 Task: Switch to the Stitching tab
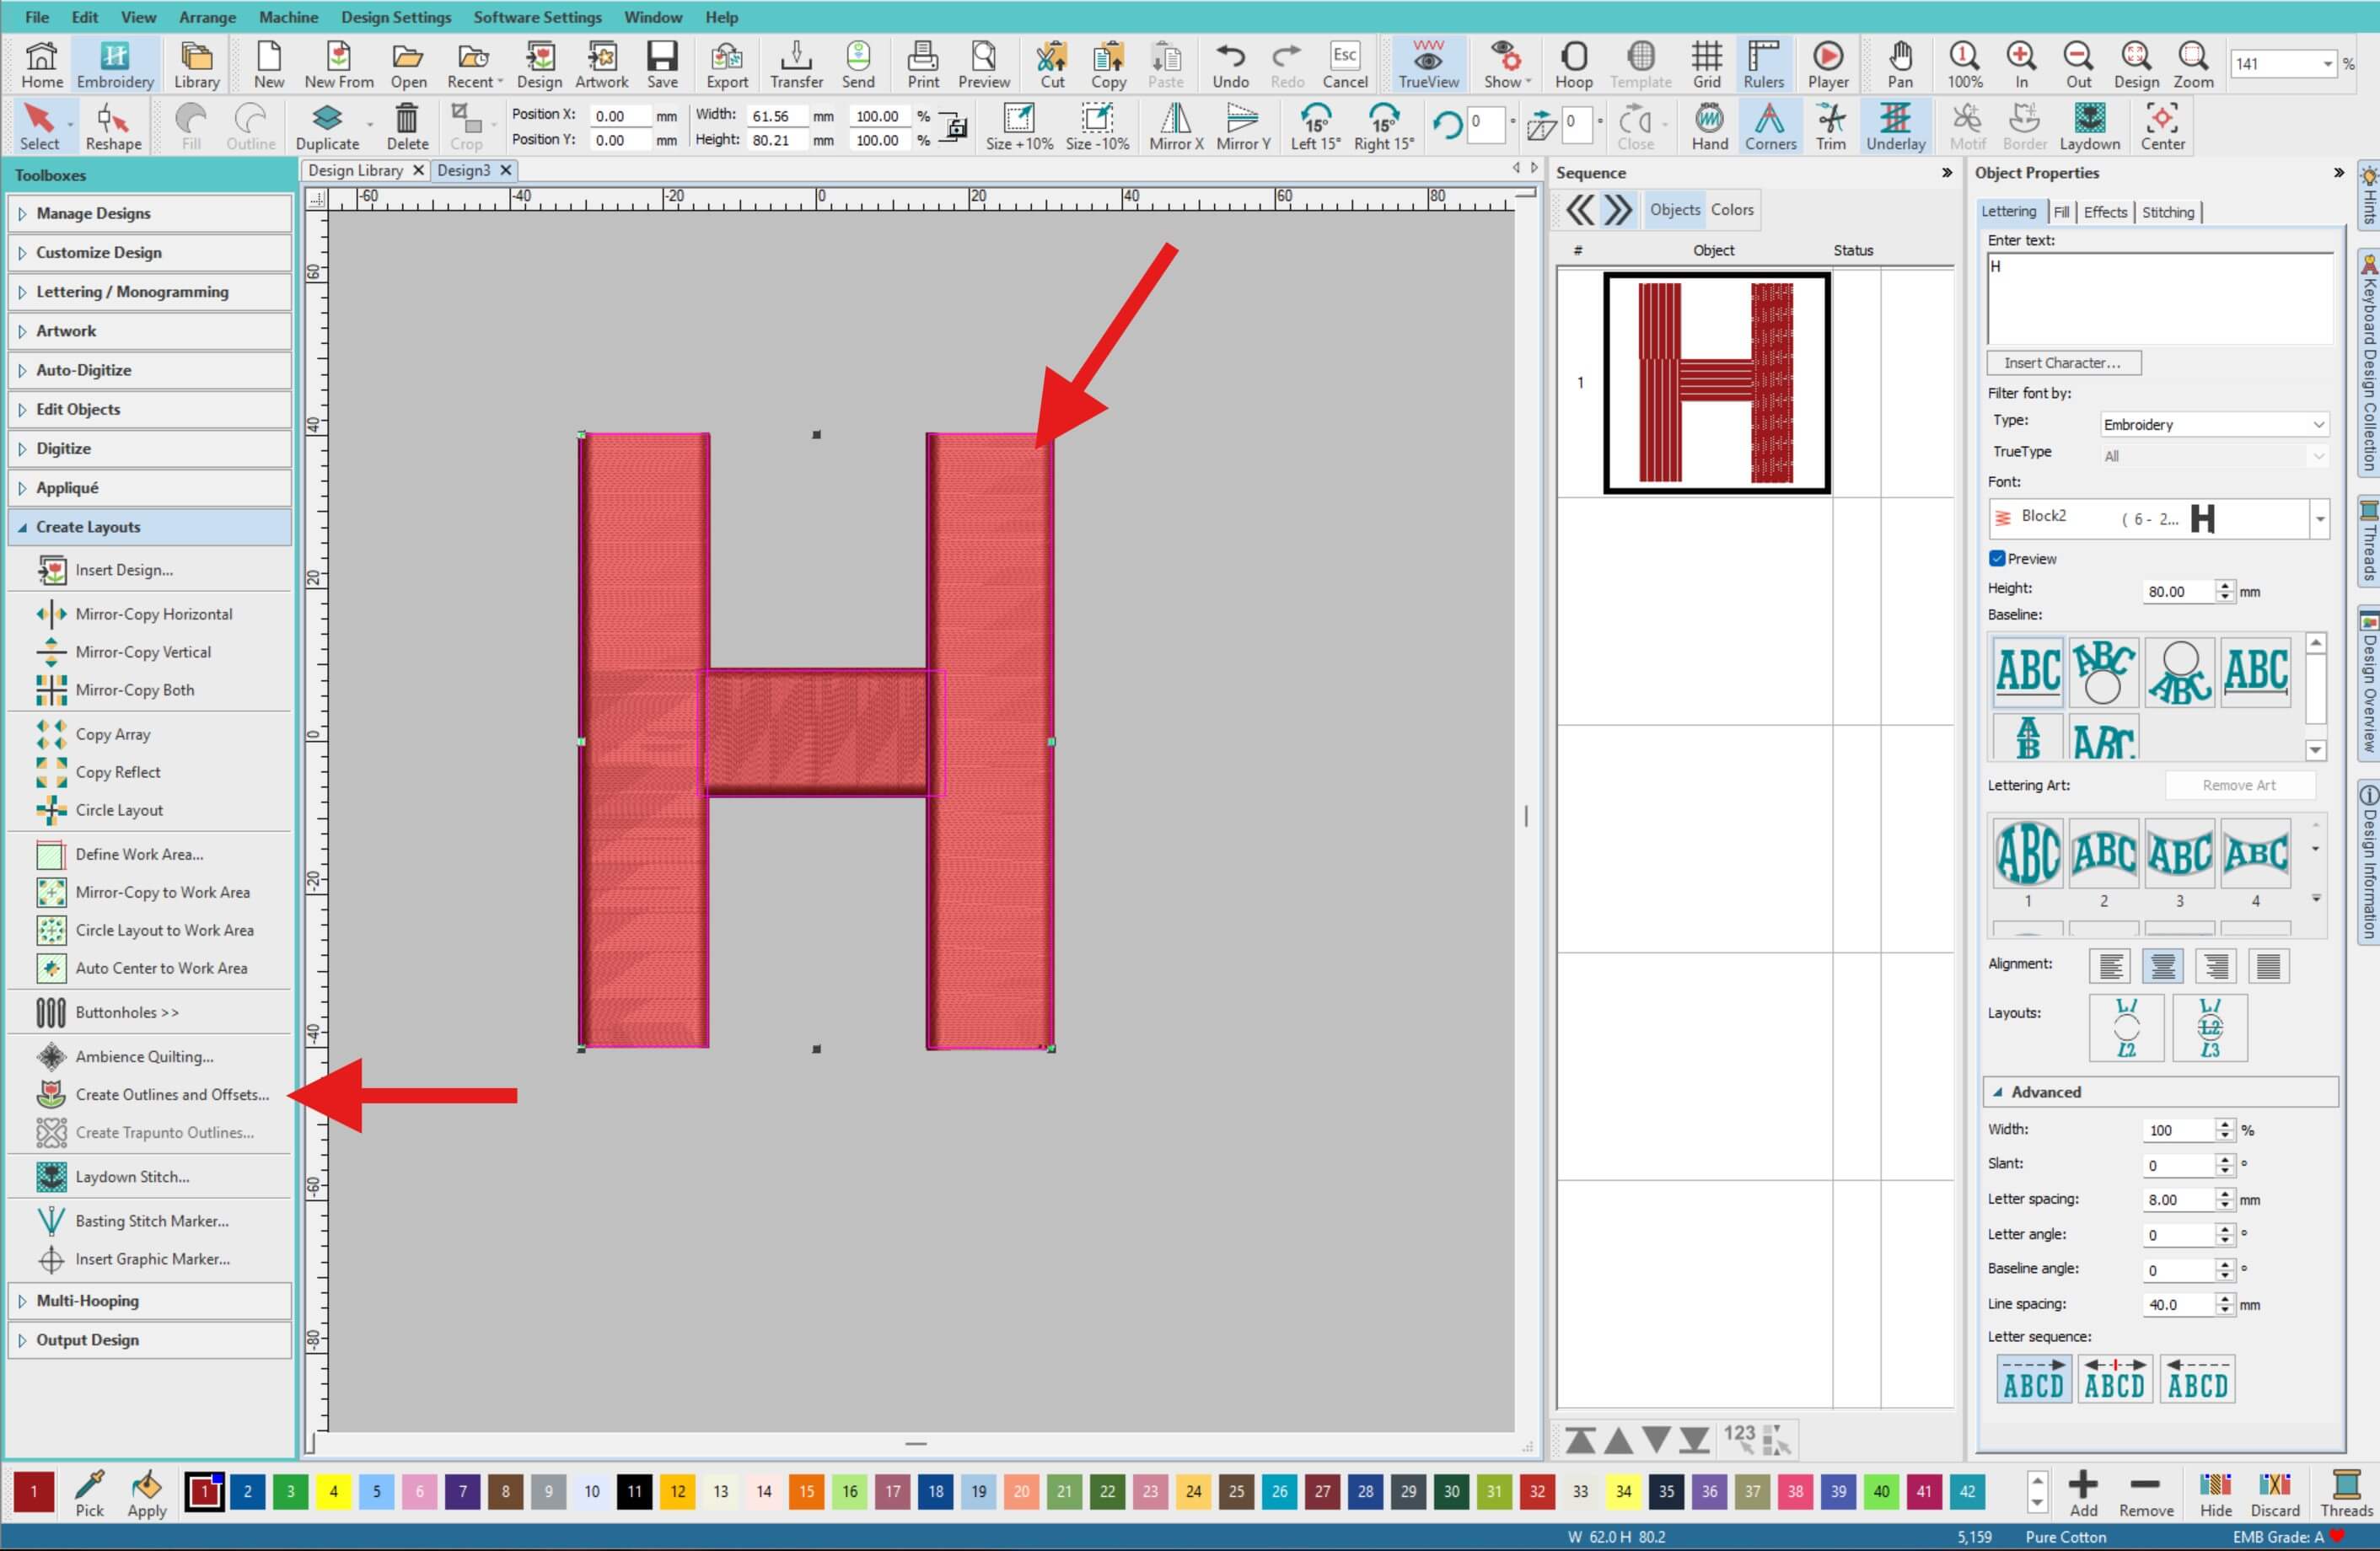click(2167, 212)
